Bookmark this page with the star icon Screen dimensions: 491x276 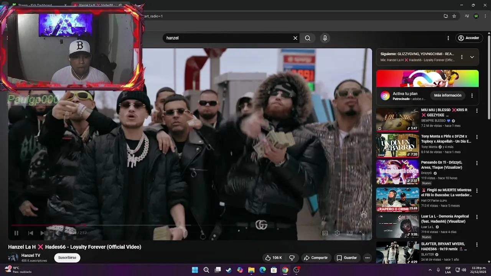coord(454,16)
